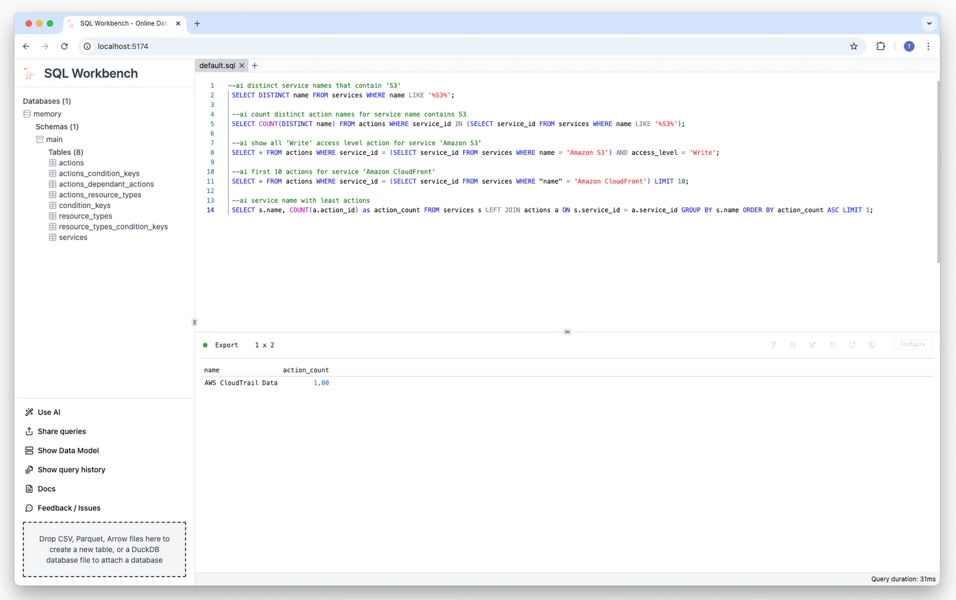Click the action_count column header
The image size is (956, 600).
(x=306, y=371)
